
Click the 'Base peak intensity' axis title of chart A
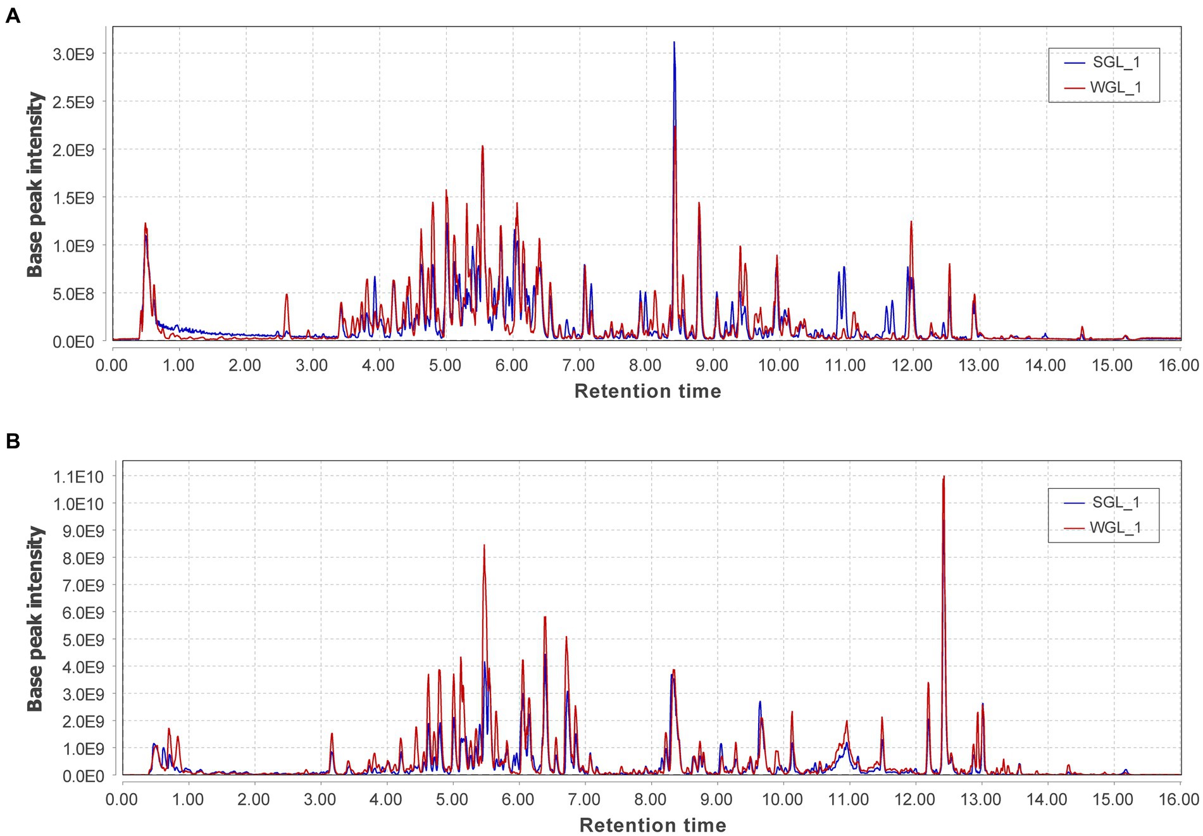coord(35,184)
